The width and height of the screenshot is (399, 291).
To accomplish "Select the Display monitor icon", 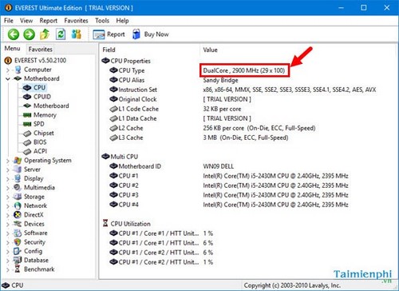I will coord(18,178).
